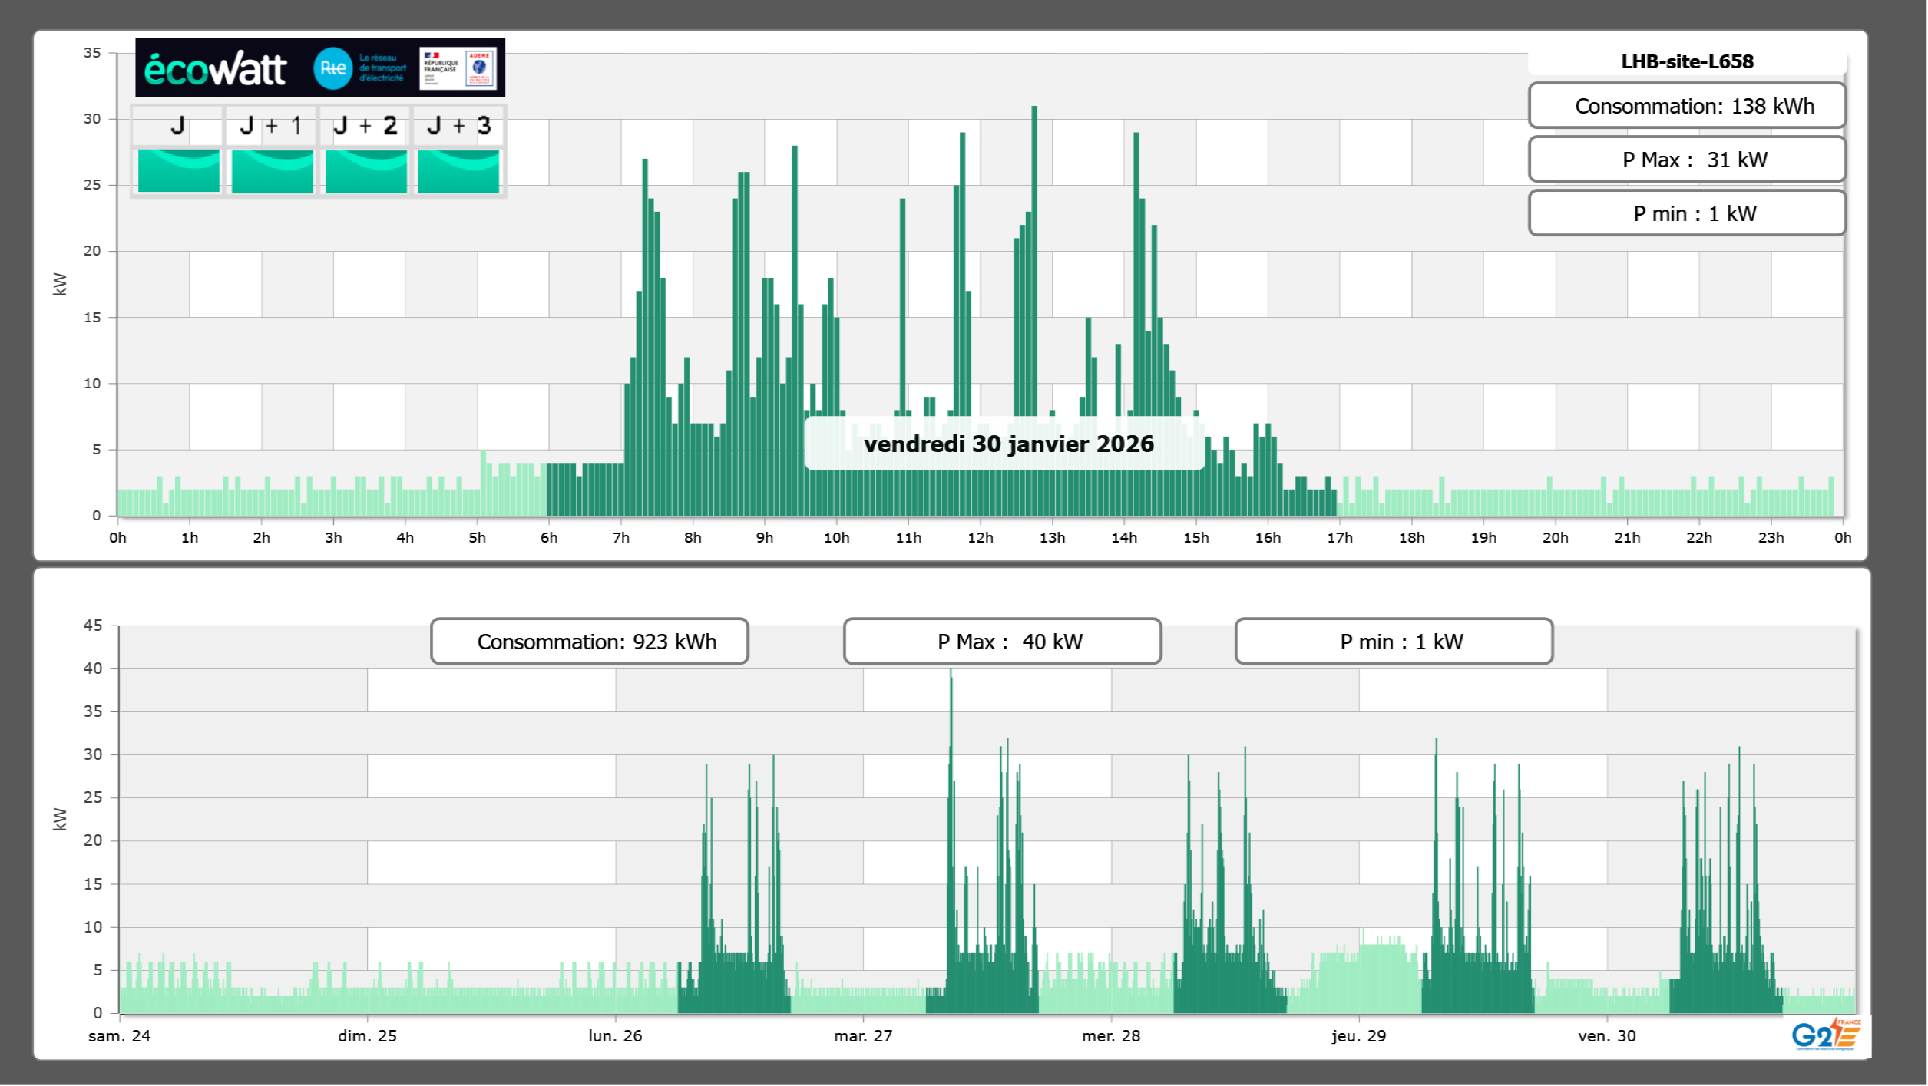This screenshot has width=1928, height=1086.
Task: Open the J + 1 forecast tab
Action: (271, 126)
